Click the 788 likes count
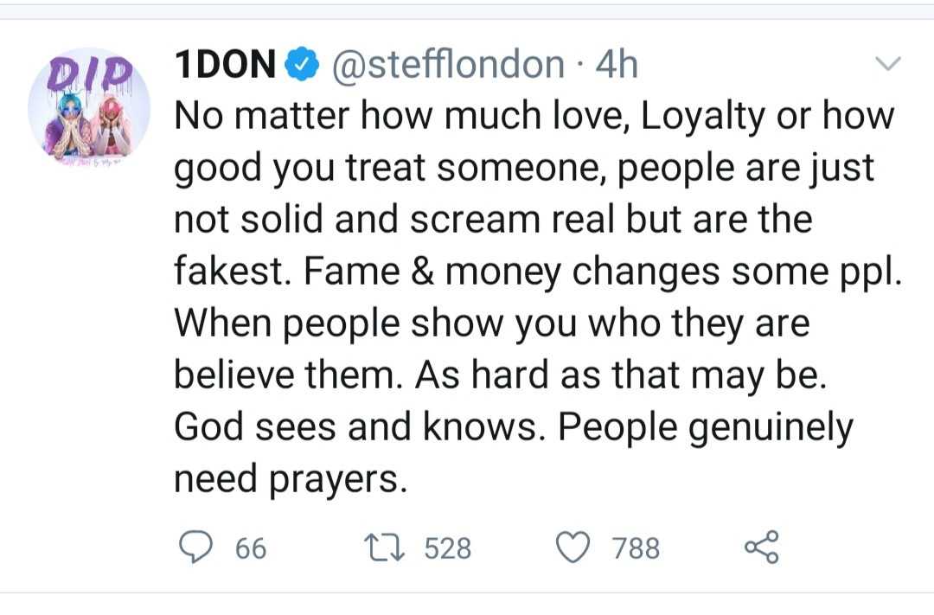Viewport: 934px width, 615px height. click(636, 548)
